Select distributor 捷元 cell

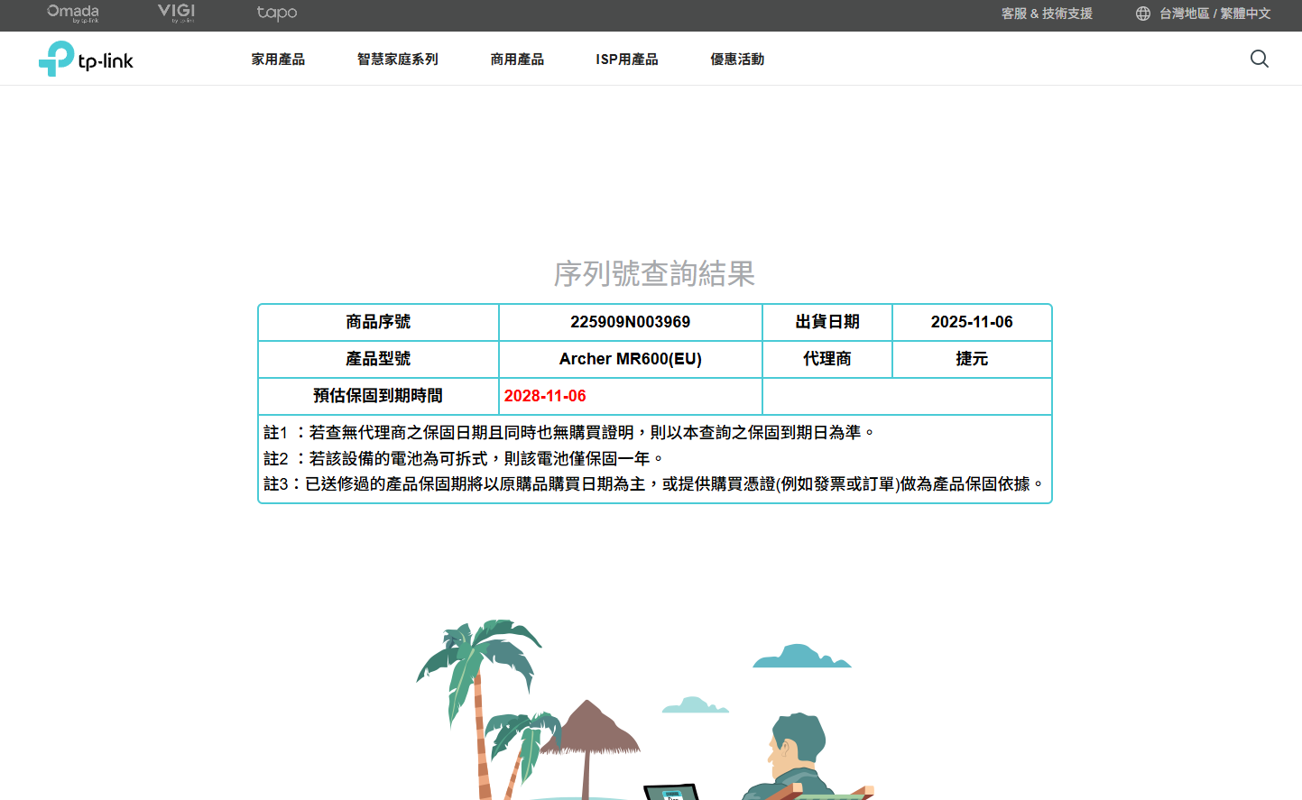click(972, 359)
